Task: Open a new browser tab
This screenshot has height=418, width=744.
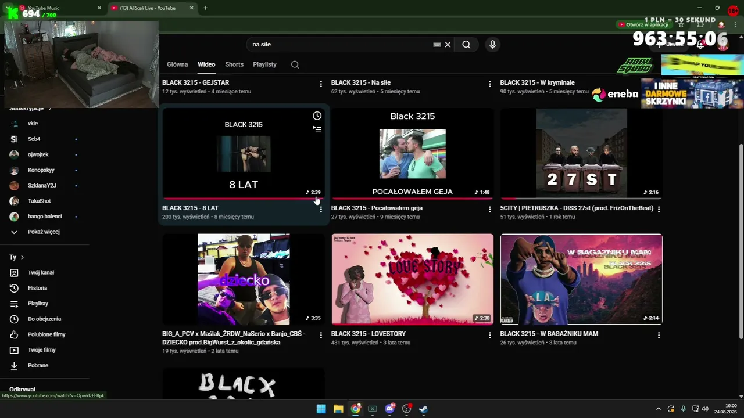Action: coord(205,8)
